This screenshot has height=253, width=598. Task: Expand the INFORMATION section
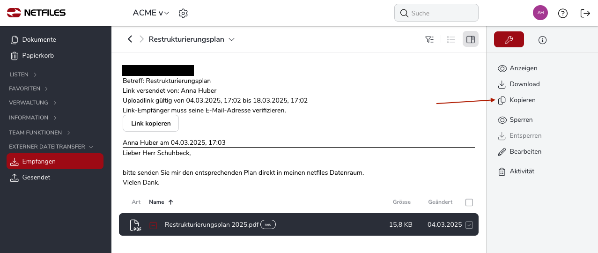[x=33, y=118]
